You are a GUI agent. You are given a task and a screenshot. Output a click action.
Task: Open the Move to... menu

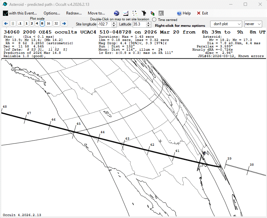point(96,13)
